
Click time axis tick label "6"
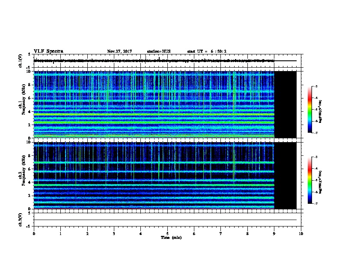click(x=194, y=234)
